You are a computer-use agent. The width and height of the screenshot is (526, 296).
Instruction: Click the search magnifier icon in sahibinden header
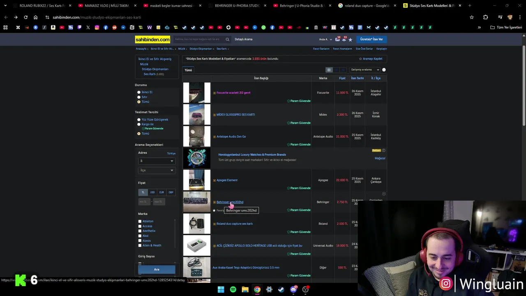[227, 39]
